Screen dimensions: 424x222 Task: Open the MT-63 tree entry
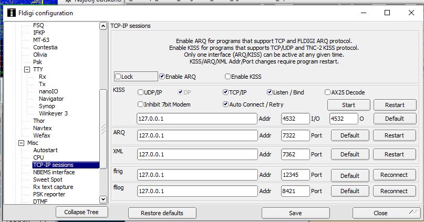point(41,40)
